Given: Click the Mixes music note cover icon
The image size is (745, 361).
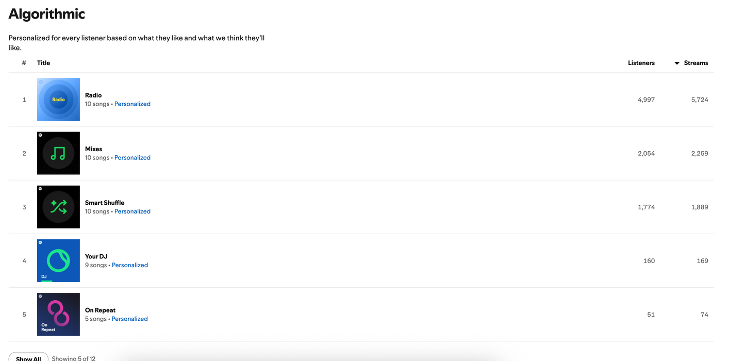Looking at the screenshot, I should tap(58, 153).
